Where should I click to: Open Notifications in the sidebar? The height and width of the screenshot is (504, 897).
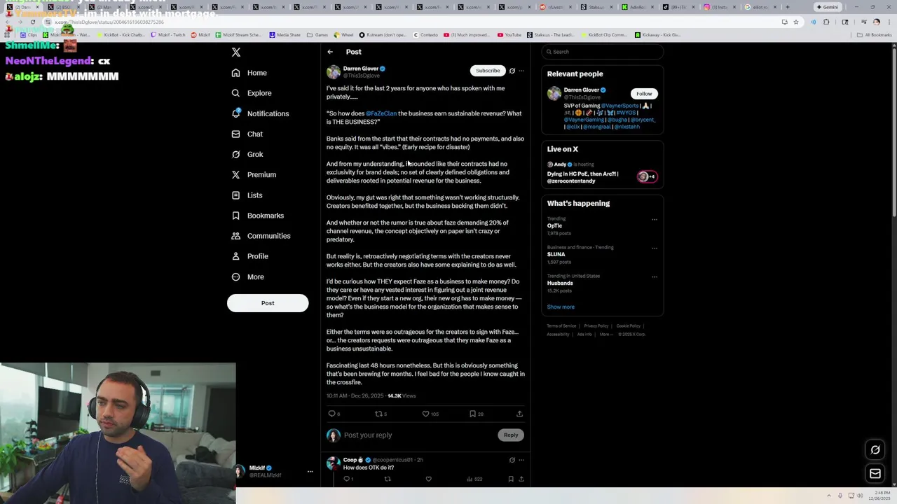pos(260,113)
